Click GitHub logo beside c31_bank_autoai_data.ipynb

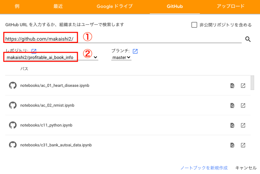[13, 144]
